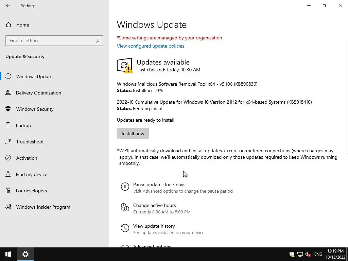Viewport: 348px width, 261px height.
Task: Click the KB5018410 Cumulative Update text
Action: click(214, 102)
